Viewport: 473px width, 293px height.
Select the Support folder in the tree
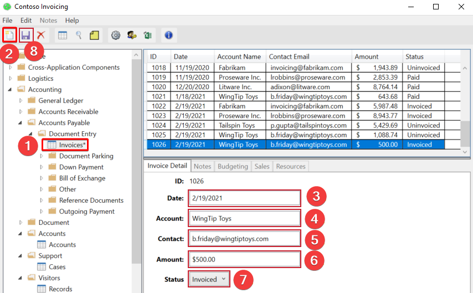click(50, 255)
